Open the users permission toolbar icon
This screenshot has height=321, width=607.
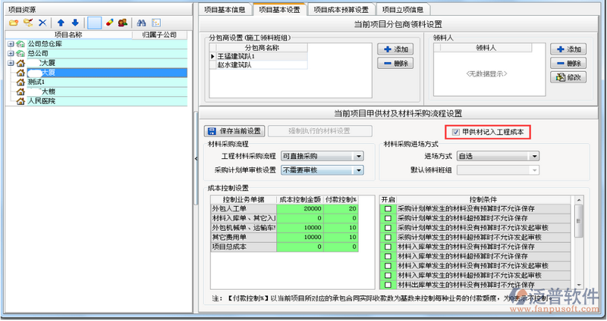click(x=123, y=23)
